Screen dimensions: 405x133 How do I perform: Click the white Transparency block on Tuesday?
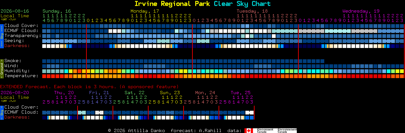coord(274,36)
